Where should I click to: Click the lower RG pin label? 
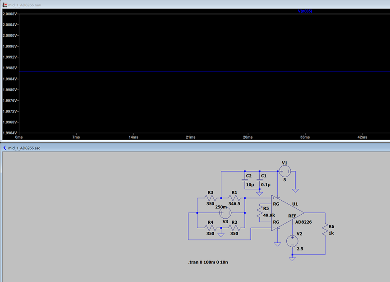click(x=276, y=222)
